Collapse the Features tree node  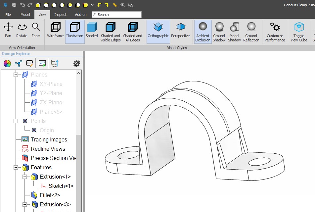[16, 167]
